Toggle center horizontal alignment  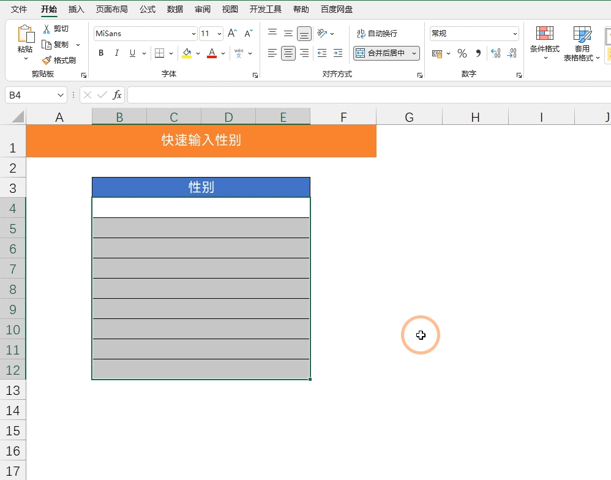coord(288,53)
